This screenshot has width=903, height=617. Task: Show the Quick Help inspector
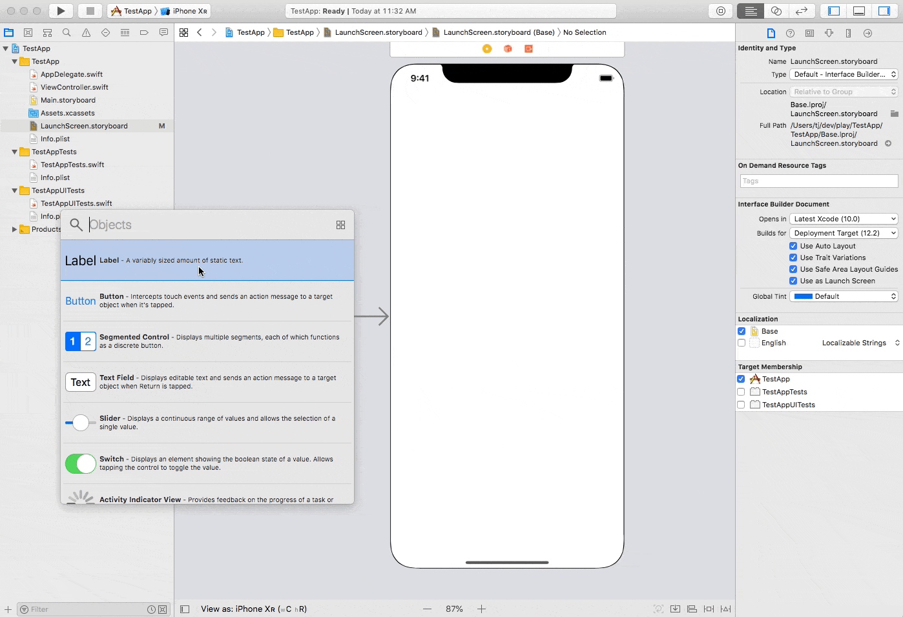click(790, 33)
